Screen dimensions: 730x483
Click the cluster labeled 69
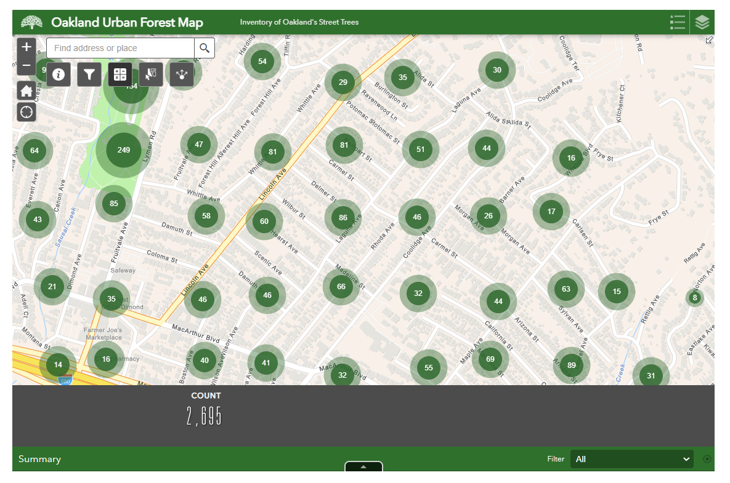tap(490, 359)
